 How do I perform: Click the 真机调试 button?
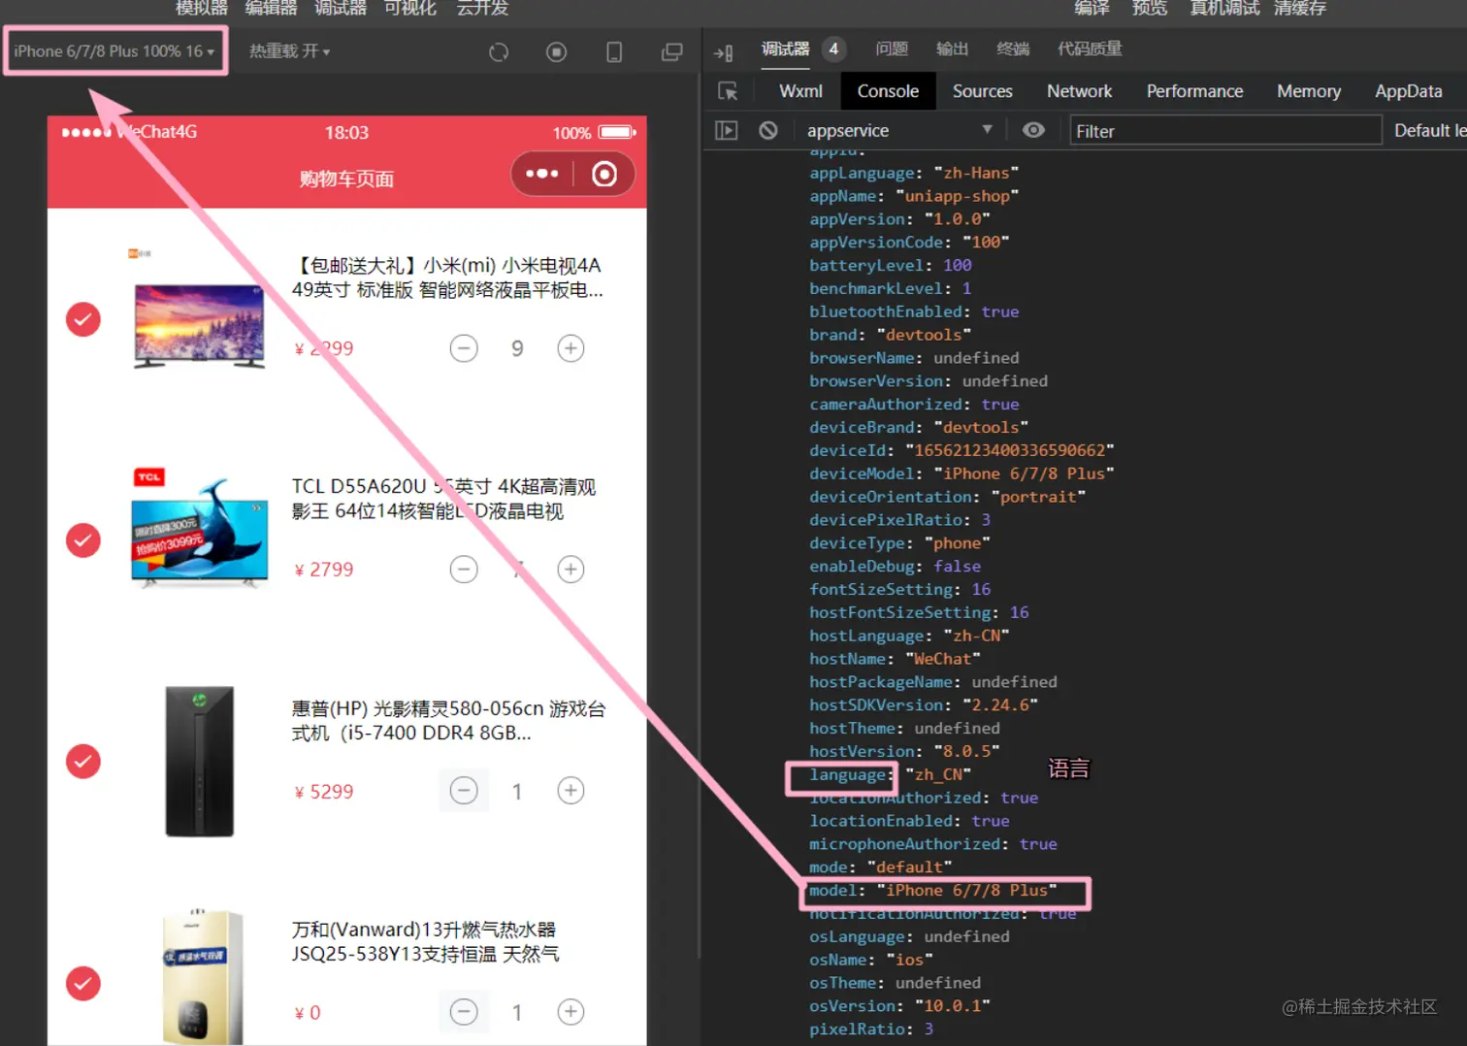pyautogui.click(x=1224, y=9)
